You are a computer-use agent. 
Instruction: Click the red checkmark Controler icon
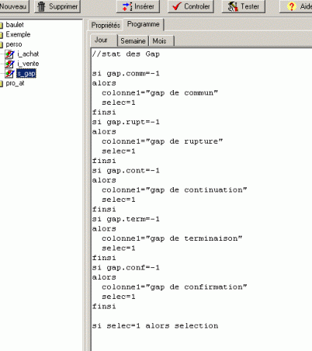coord(177,6)
